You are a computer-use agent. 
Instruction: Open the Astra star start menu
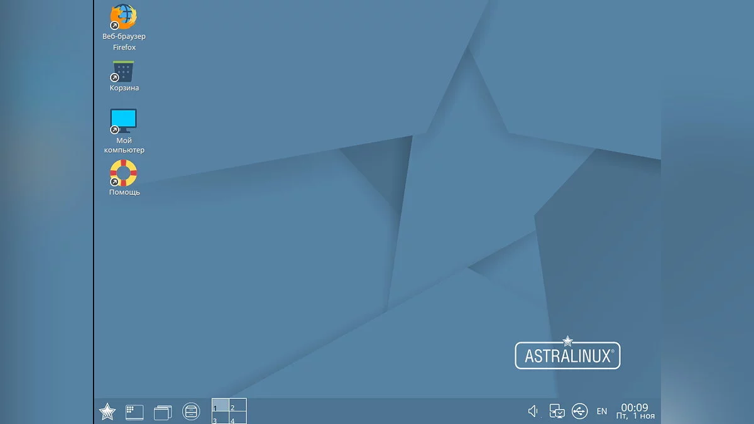coord(107,412)
